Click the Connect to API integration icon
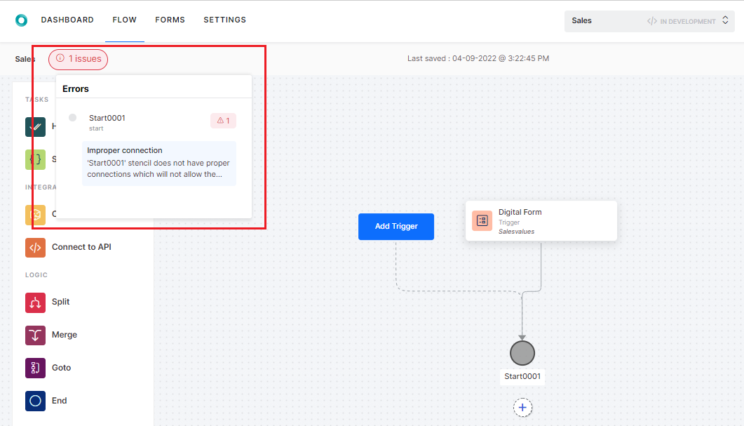 click(x=35, y=247)
